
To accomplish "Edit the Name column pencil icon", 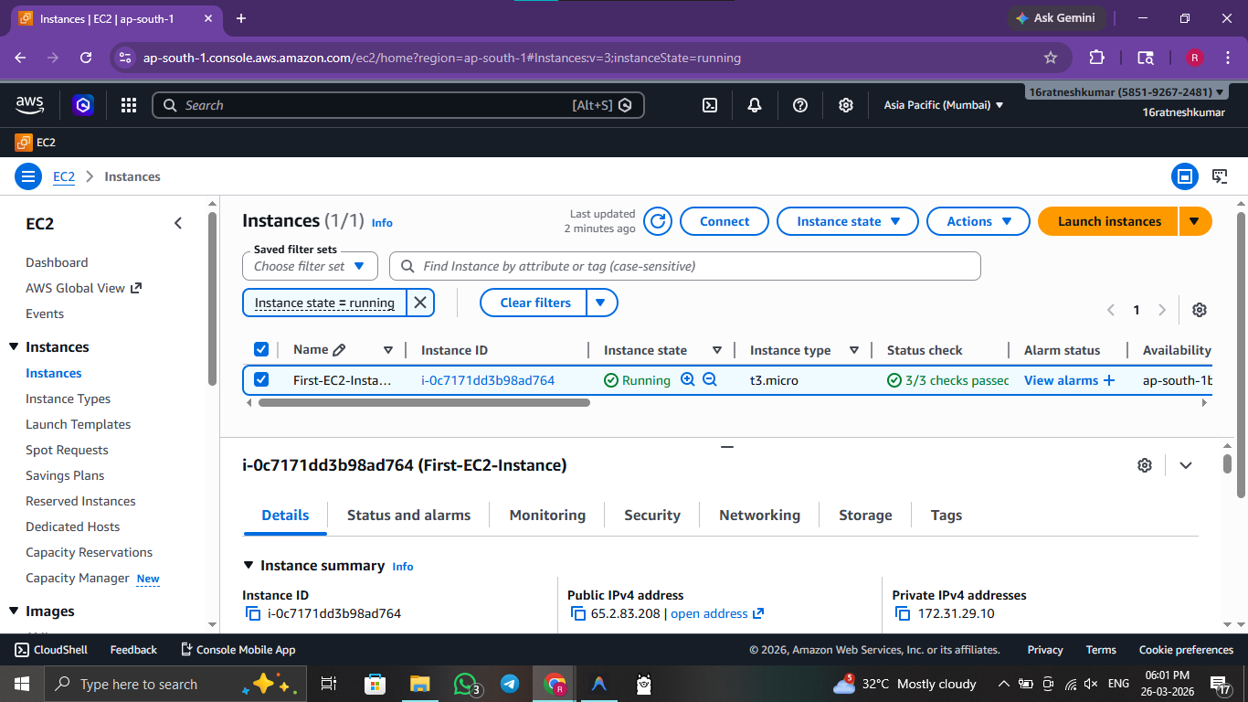I will (x=339, y=350).
